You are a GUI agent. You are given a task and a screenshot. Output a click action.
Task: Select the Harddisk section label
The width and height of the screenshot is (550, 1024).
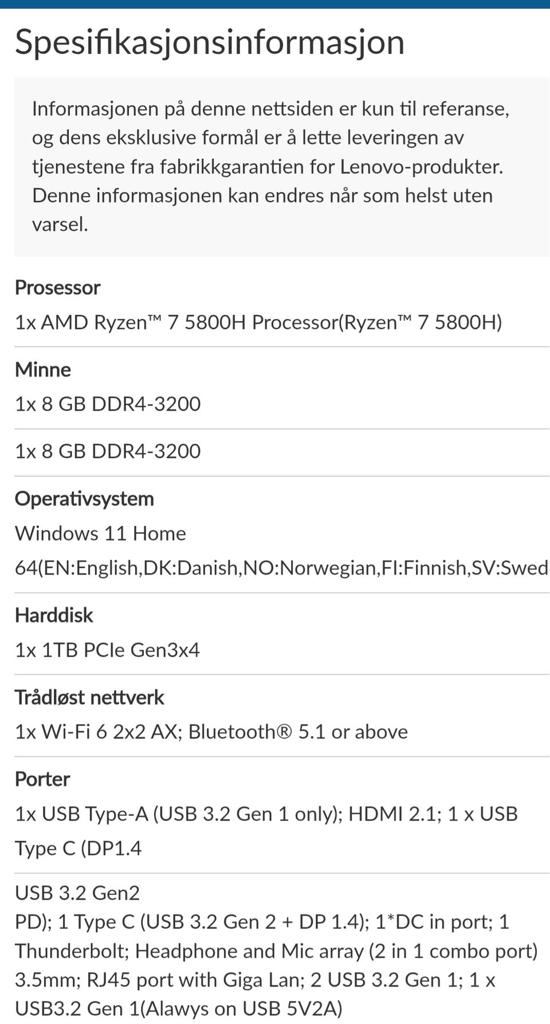54,615
